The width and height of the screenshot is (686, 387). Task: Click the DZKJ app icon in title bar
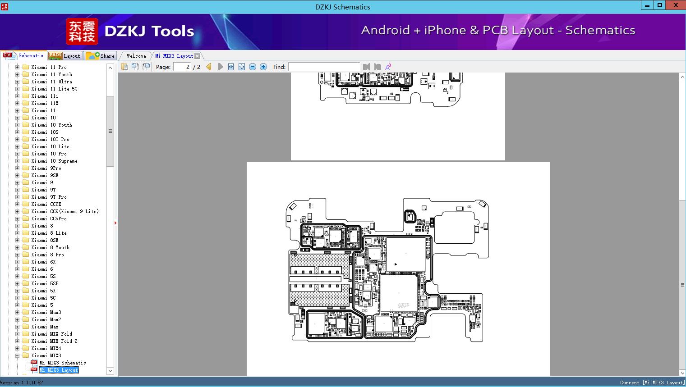point(4,6)
